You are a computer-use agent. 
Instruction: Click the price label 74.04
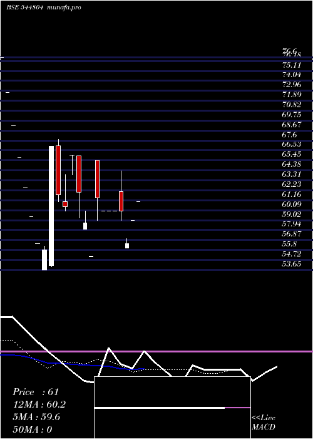(292, 75)
